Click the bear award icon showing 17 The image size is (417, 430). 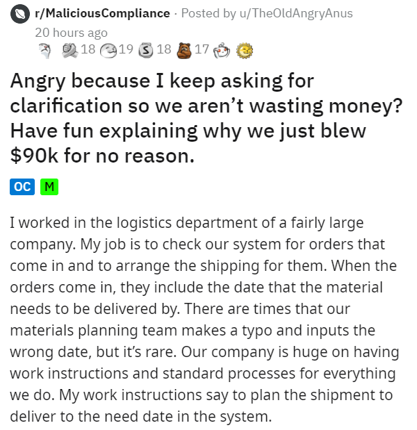point(184,50)
